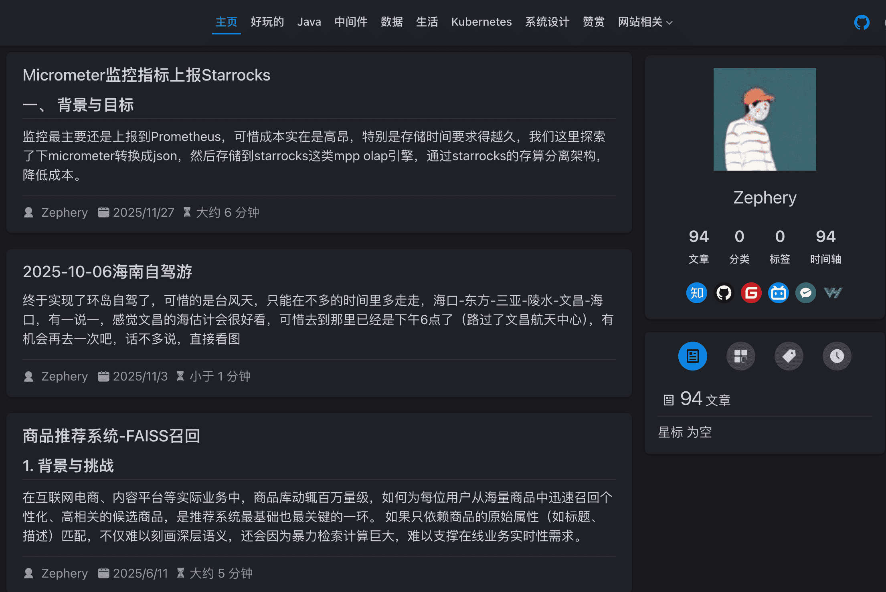
Task: Open the GitHub profile social icon
Action: coord(724,293)
